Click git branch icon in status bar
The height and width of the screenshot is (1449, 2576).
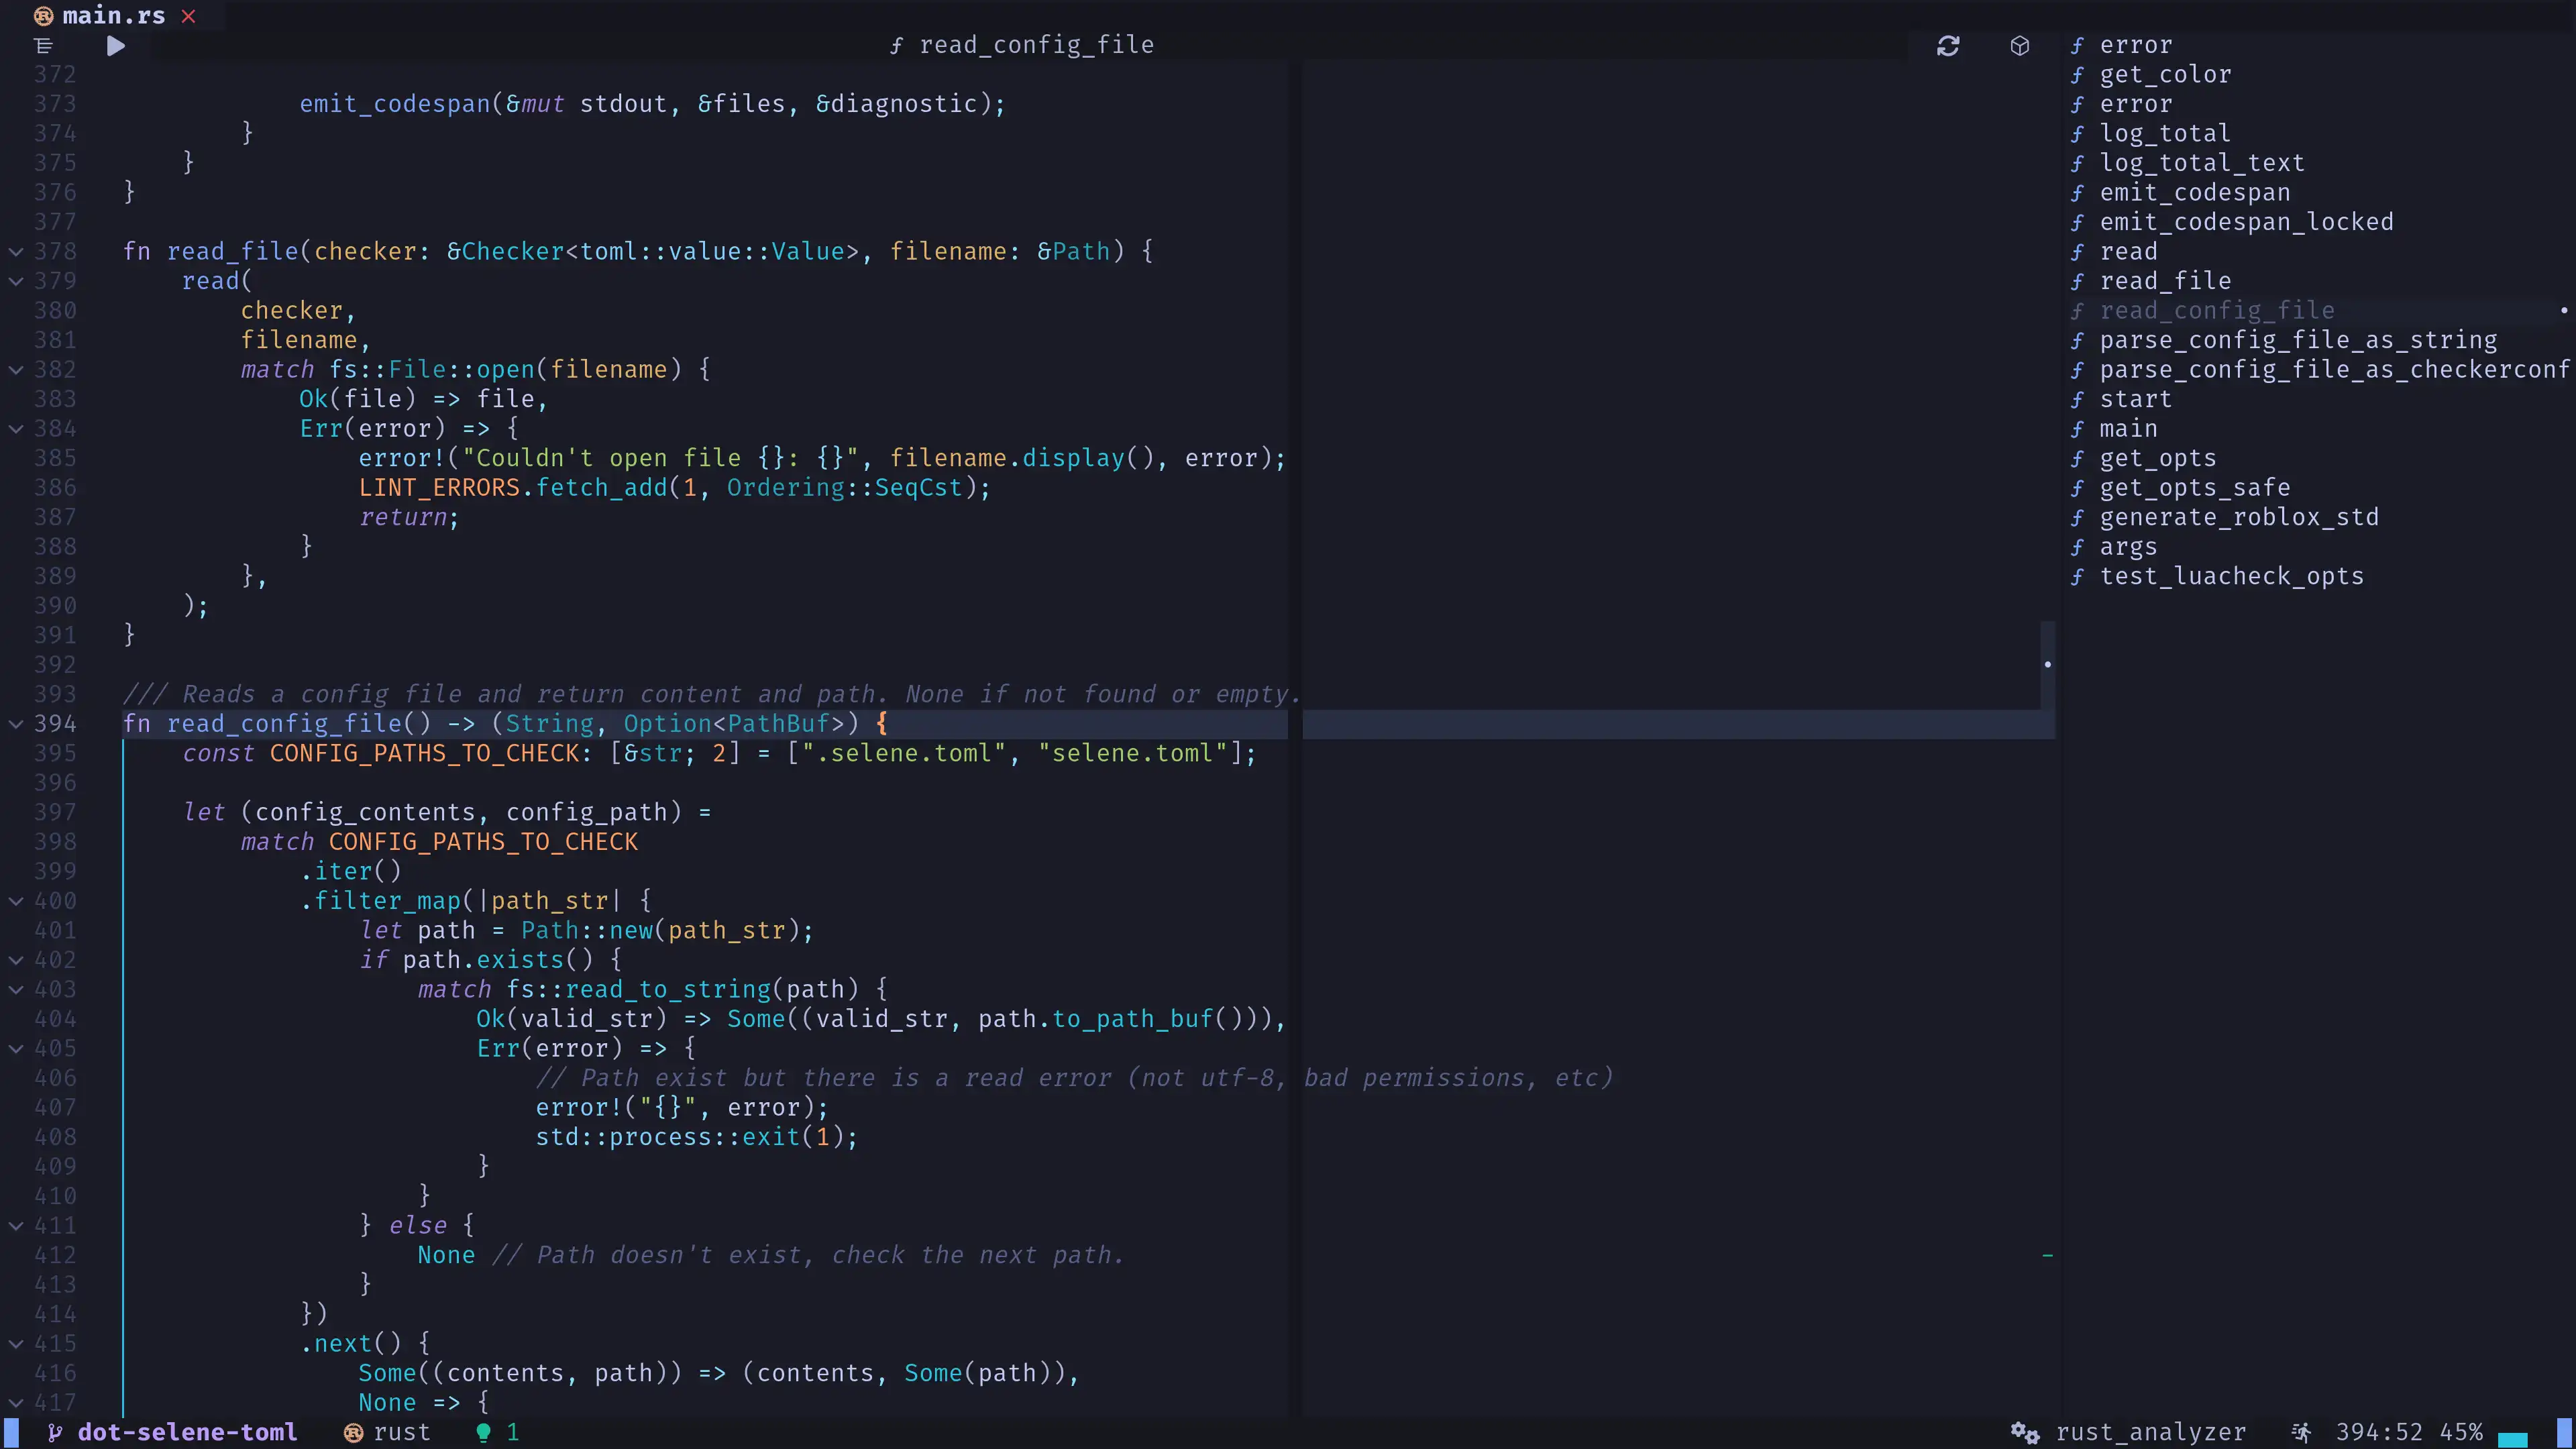[x=55, y=1432]
